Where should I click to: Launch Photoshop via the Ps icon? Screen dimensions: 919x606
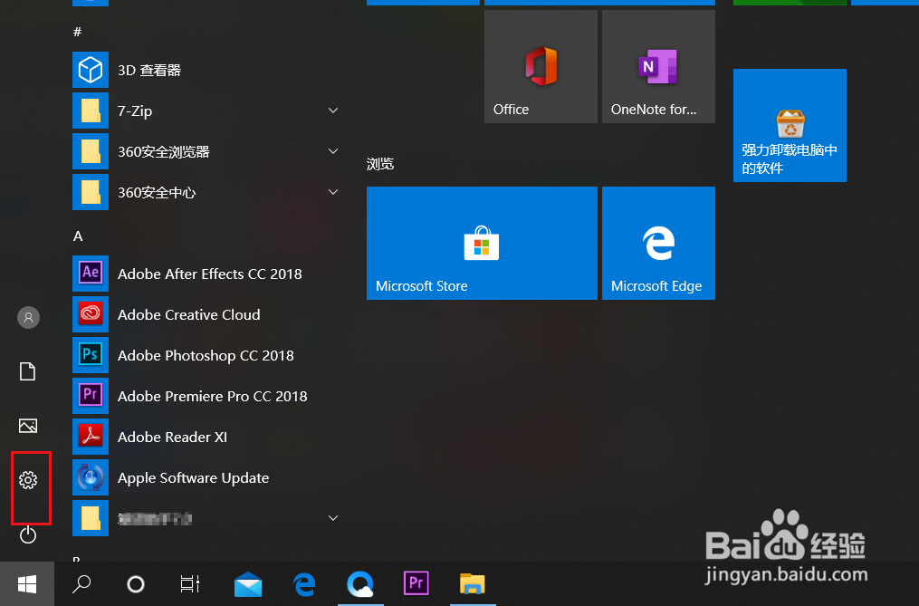[x=91, y=355]
